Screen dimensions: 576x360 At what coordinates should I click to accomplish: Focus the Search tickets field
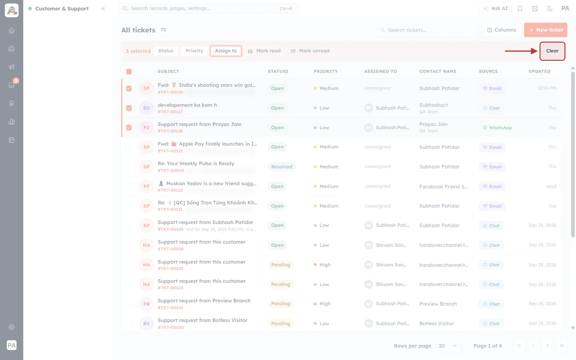[x=428, y=30]
